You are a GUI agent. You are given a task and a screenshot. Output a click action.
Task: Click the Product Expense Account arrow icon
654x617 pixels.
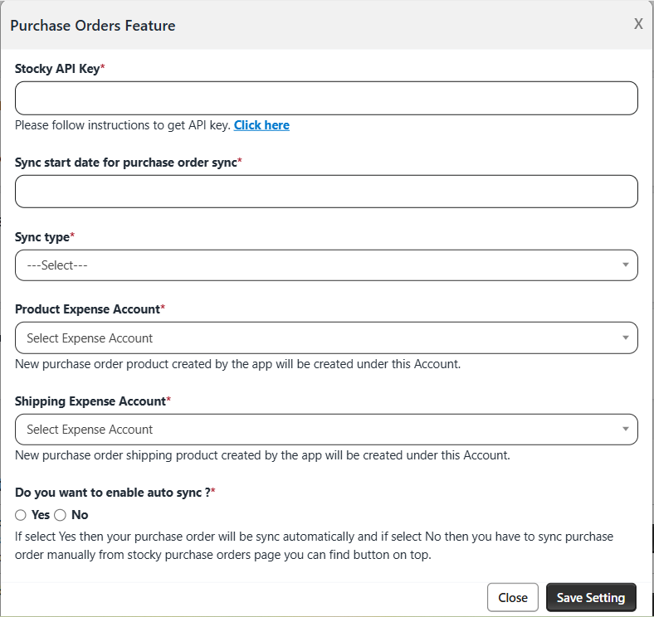tap(625, 338)
